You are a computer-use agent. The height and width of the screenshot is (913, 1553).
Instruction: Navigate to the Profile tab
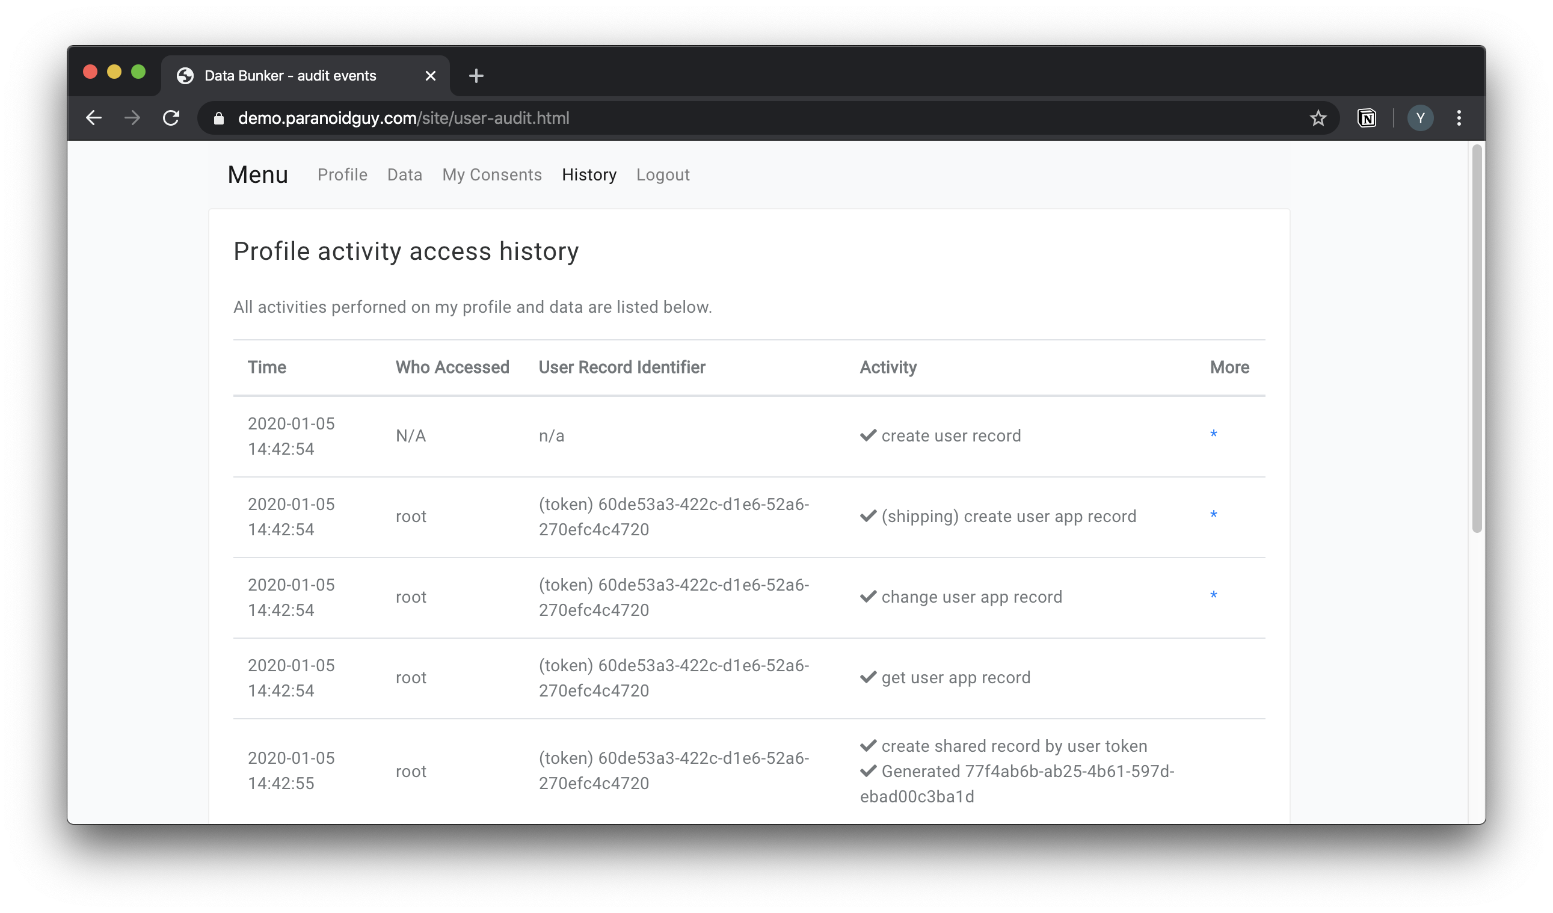coord(340,174)
